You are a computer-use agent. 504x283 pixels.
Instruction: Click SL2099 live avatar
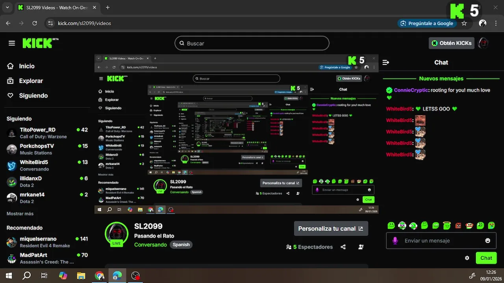(117, 234)
